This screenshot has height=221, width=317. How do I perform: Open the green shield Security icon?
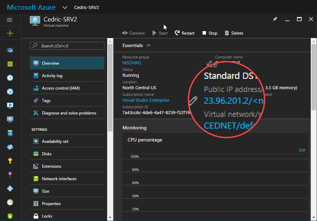[x=10, y=216]
